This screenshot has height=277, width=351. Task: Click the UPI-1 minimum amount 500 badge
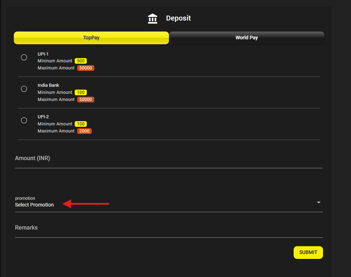81,61
